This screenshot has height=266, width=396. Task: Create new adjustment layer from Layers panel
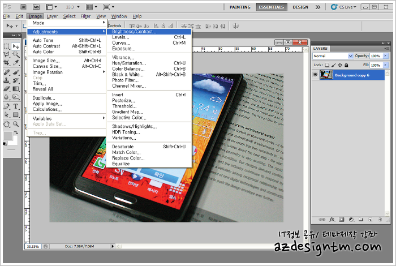tap(351, 220)
